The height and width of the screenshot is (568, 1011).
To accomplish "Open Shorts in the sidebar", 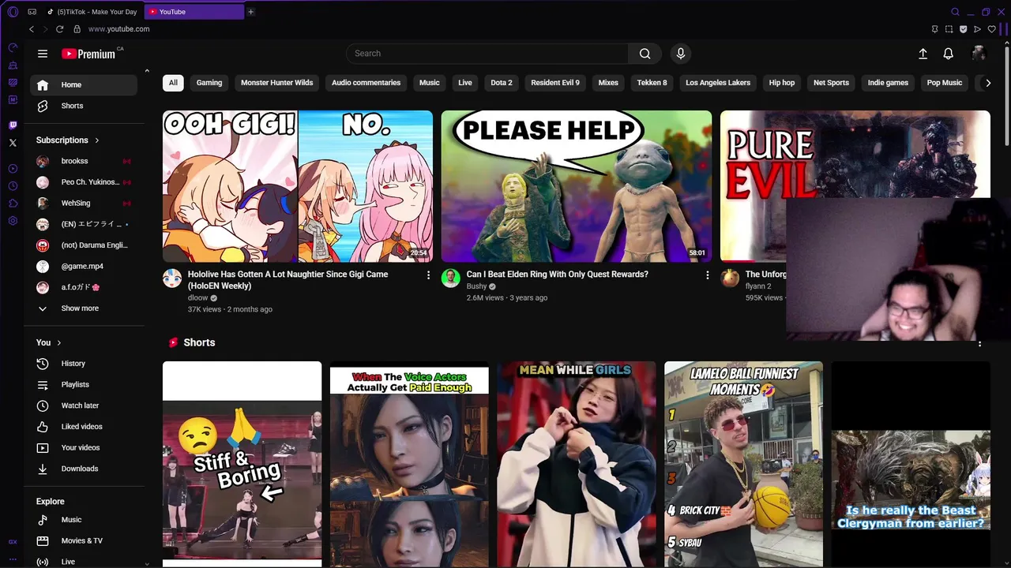I will pyautogui.click(x=84, y=106).
